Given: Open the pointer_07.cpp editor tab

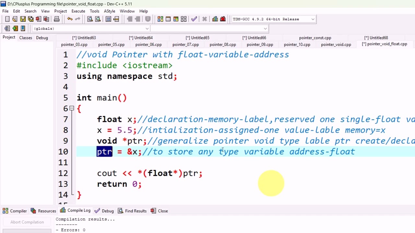Looking at the screenshot, I should tap(185, 45).
